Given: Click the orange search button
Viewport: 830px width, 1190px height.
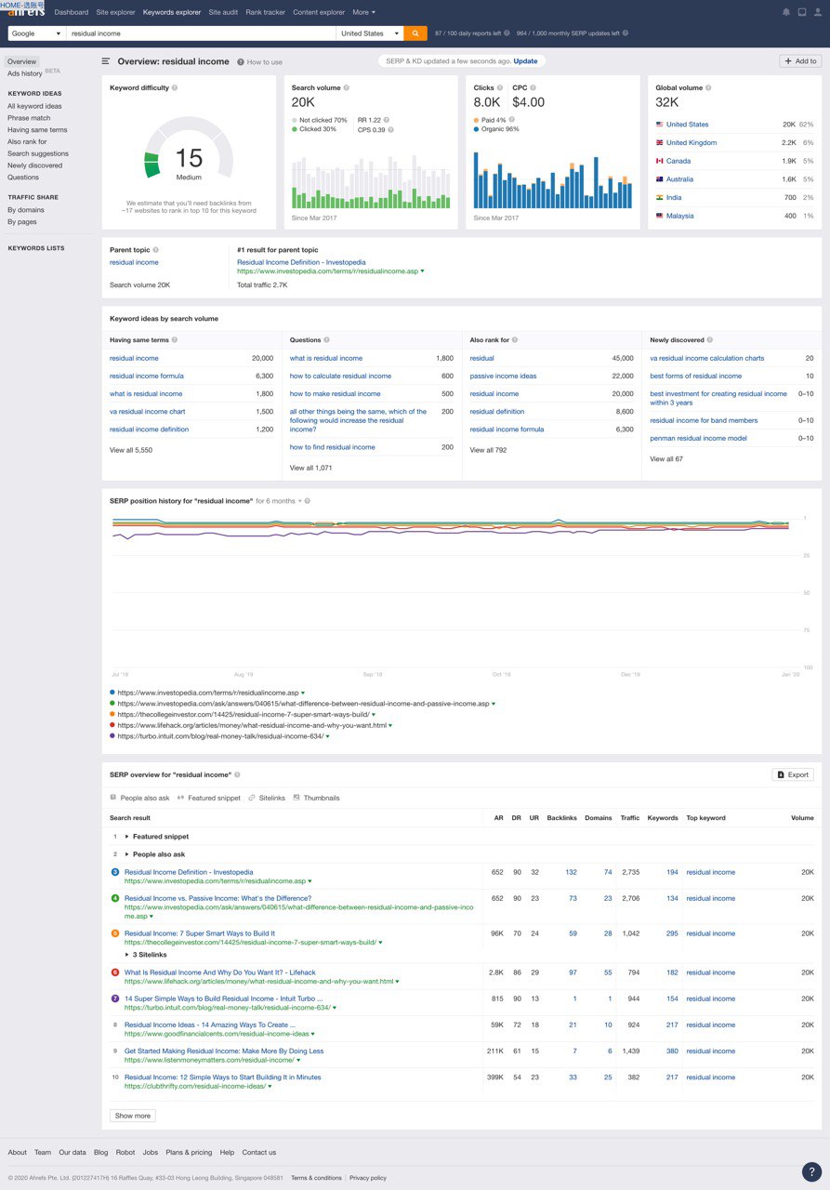Looking at the screenshot, I should [415, 33].
